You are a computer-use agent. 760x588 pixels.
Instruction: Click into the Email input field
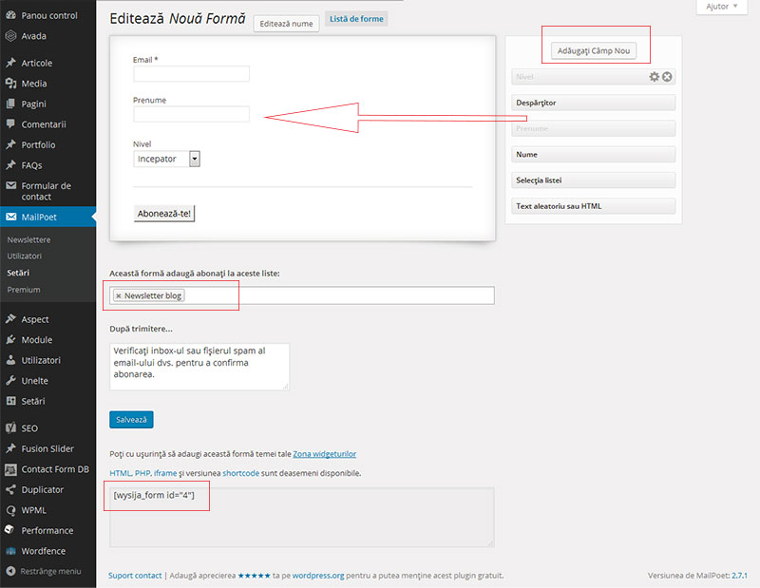[191, 74]
